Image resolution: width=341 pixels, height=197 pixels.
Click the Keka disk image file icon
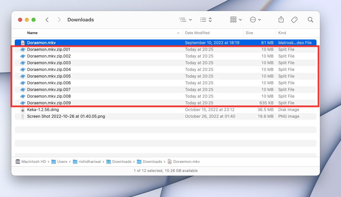pos(22,110)
